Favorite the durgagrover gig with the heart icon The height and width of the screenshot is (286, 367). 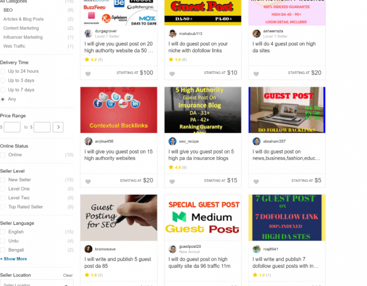(88, 74)
